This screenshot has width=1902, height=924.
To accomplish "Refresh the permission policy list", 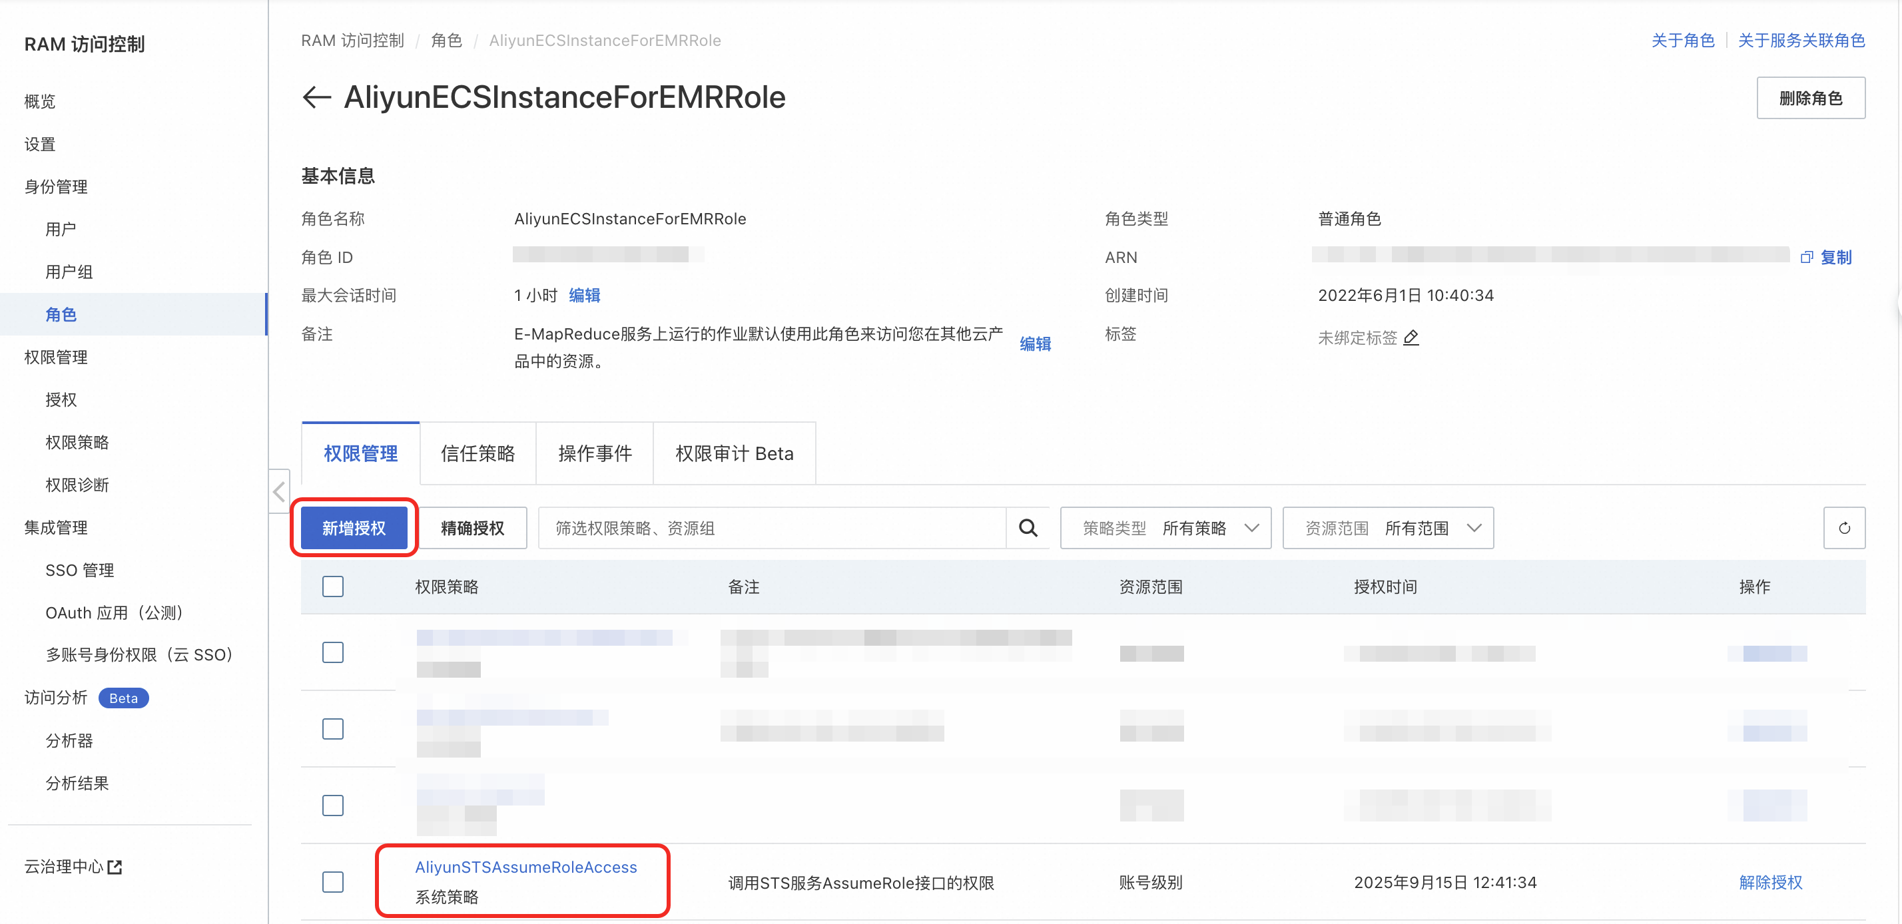I will tap(1843, 528).
